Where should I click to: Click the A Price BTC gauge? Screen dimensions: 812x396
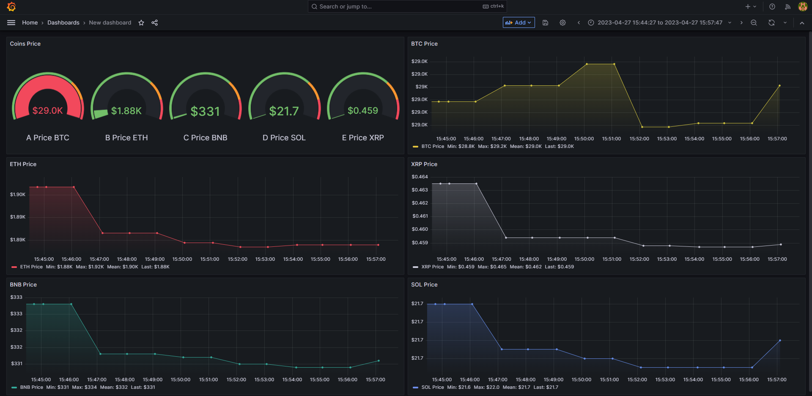tap(48, 97)
